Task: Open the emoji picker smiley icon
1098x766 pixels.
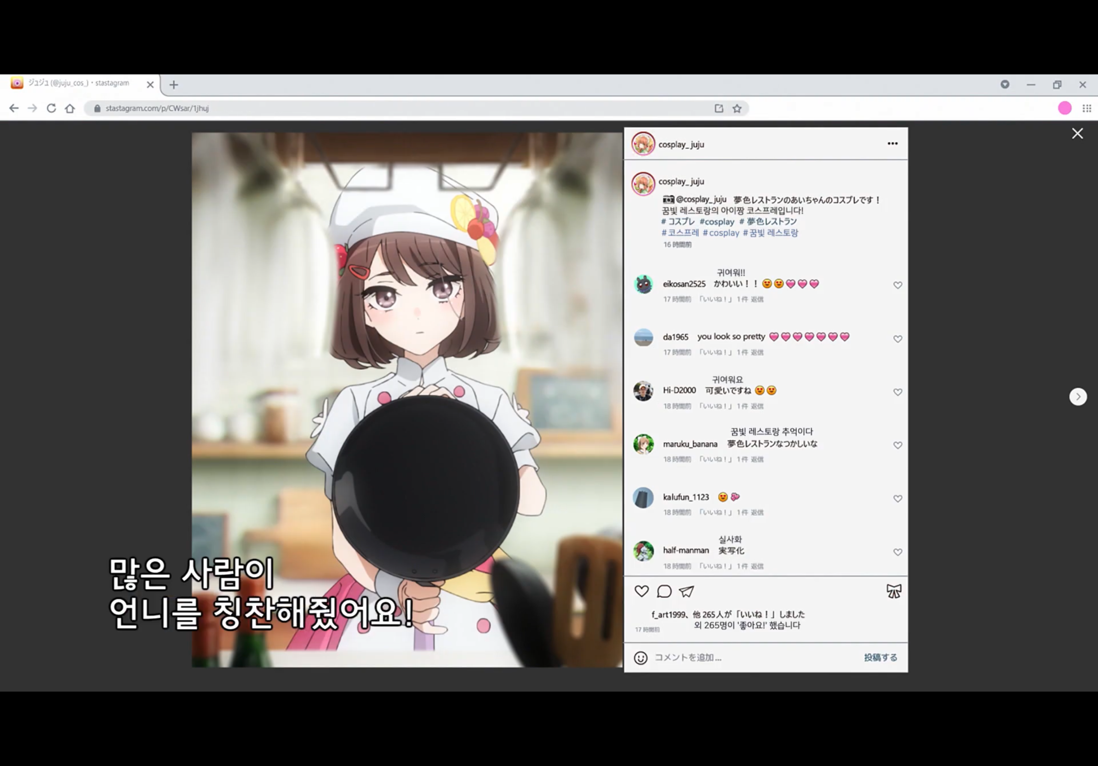Action: click(x=640, y=658)
